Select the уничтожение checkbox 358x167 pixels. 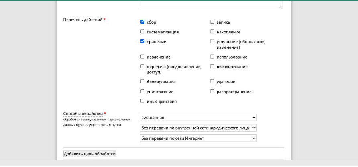[x=142, y=92]
